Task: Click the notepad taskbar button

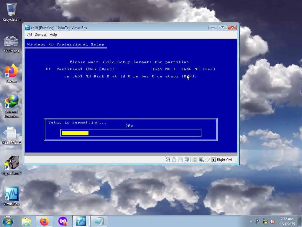Action: (99, 221)
